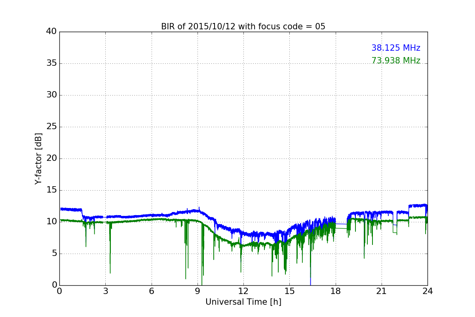
Task: Click y-axis tick label '30'
Action: coord(51,95)
